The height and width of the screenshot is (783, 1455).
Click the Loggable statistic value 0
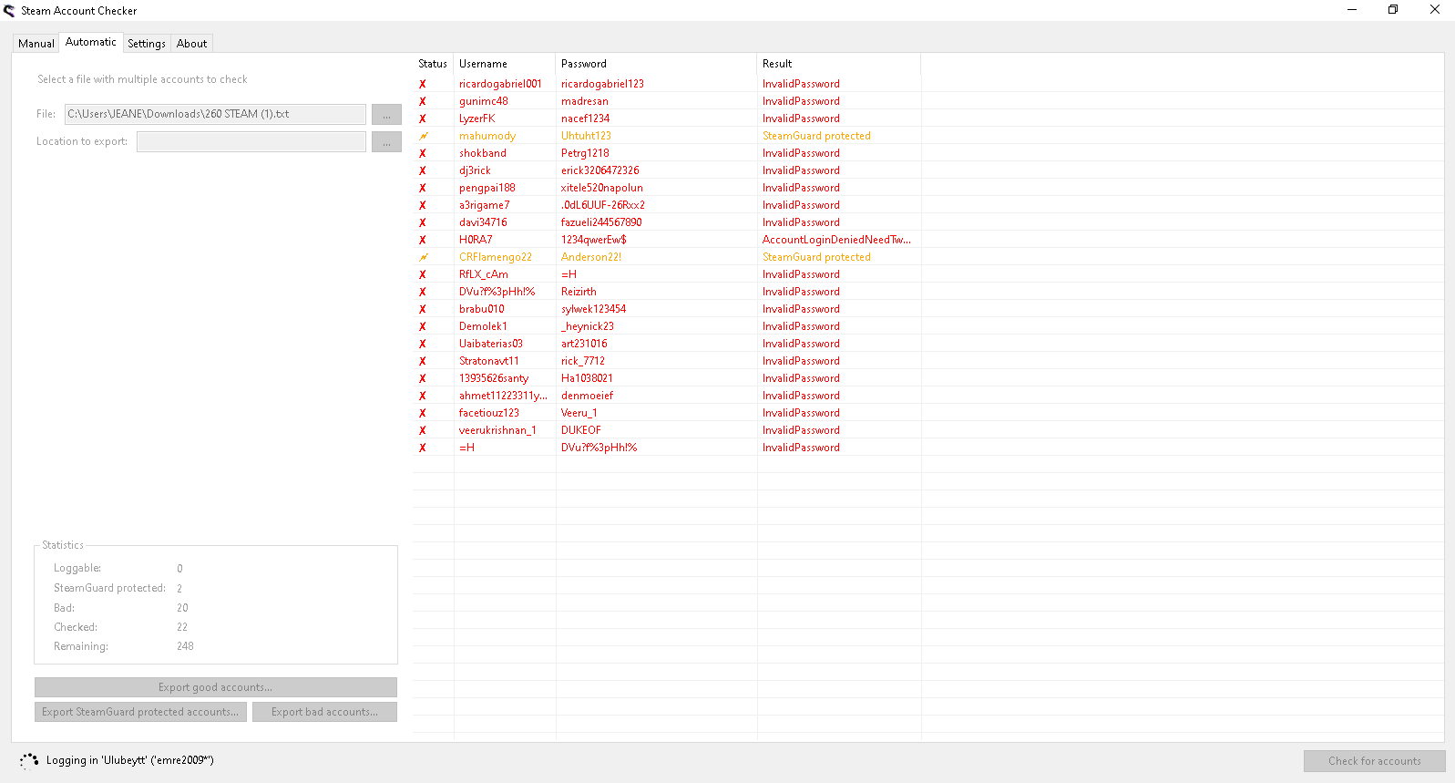(179, 569)
